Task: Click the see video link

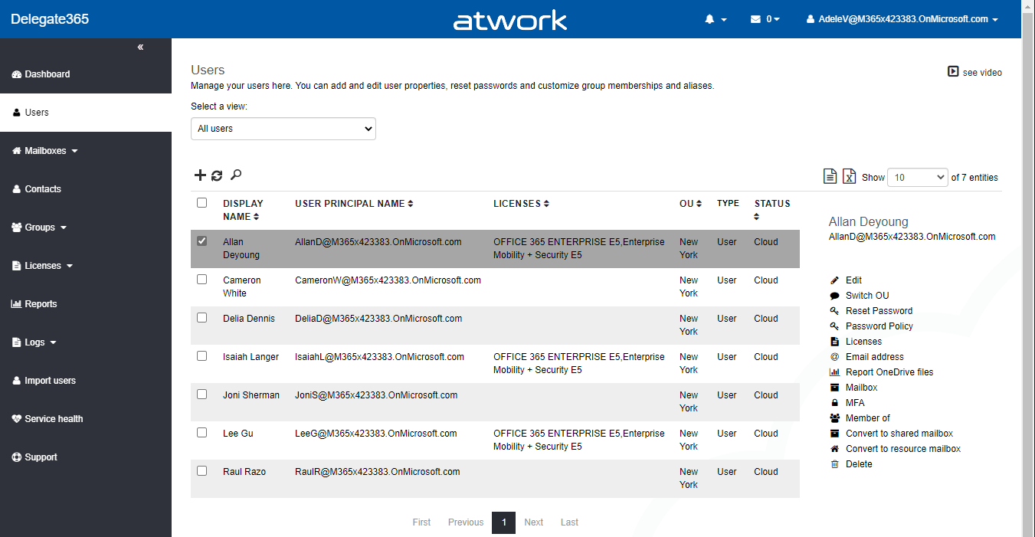Action: 974,72
